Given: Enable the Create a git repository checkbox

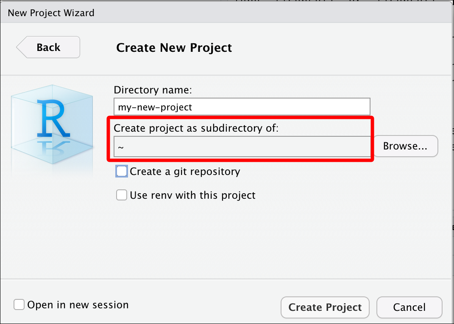Looking at the screenshot, I should (121, 171).
